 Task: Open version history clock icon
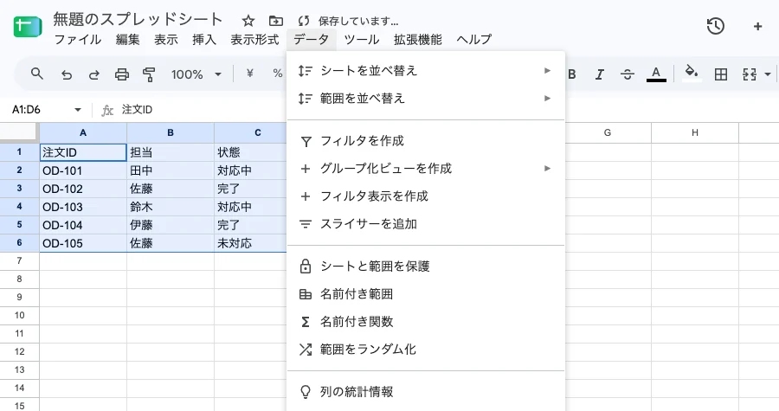coord(716,26)
